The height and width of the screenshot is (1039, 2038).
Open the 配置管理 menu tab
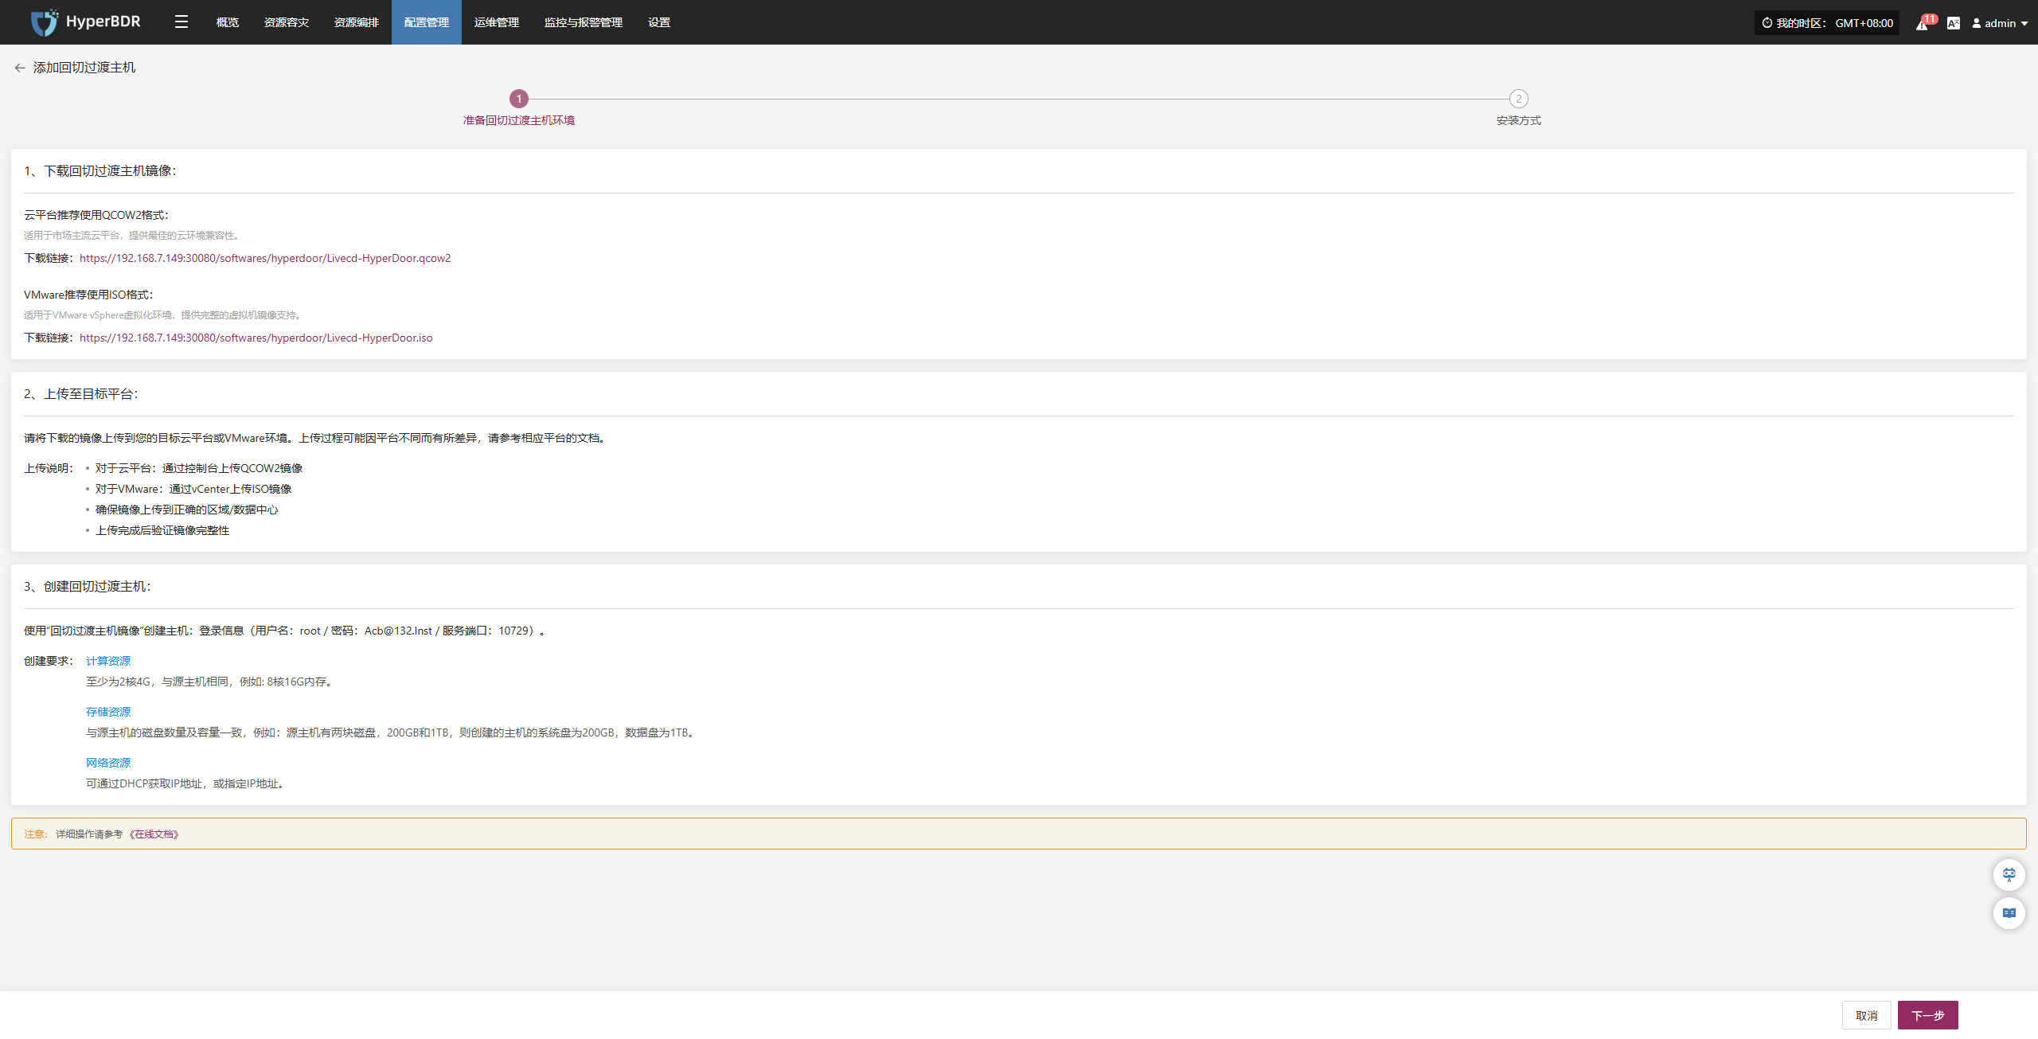tap(426, 22)
